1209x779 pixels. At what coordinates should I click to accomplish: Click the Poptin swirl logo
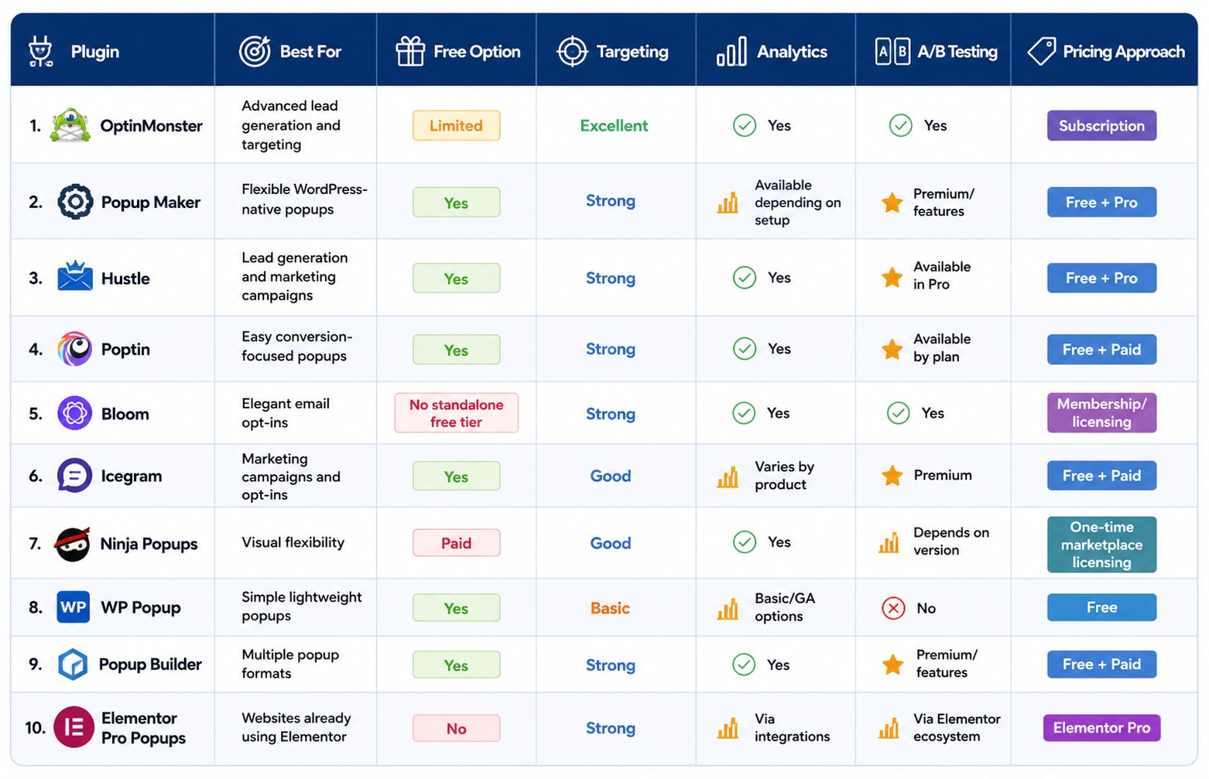[x=75, y=349]
